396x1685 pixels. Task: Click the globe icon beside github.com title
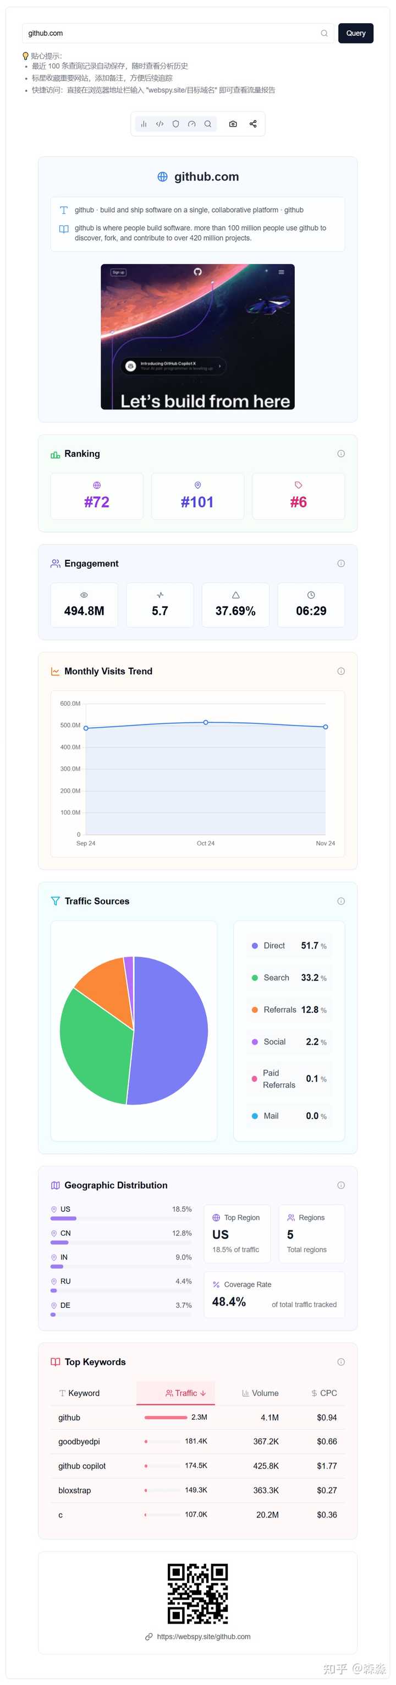coord(163,177)
